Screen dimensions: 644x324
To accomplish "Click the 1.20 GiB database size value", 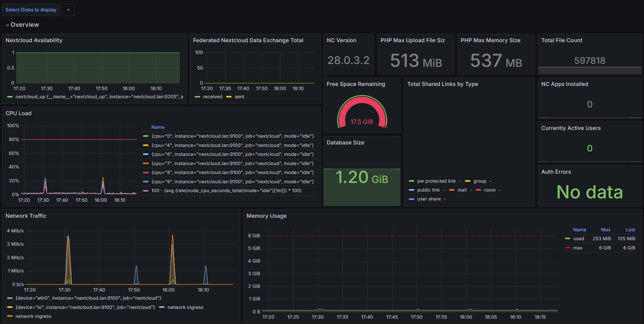I will [x=362, y=177].
